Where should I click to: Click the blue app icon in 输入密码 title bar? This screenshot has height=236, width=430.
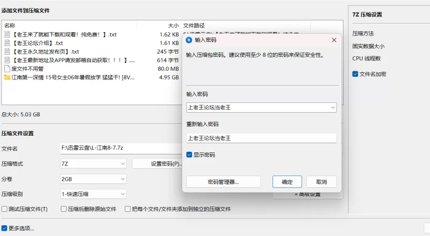coord(189,40)
